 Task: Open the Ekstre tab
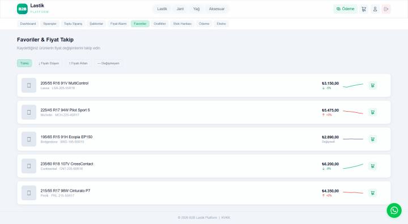point(222,24)
